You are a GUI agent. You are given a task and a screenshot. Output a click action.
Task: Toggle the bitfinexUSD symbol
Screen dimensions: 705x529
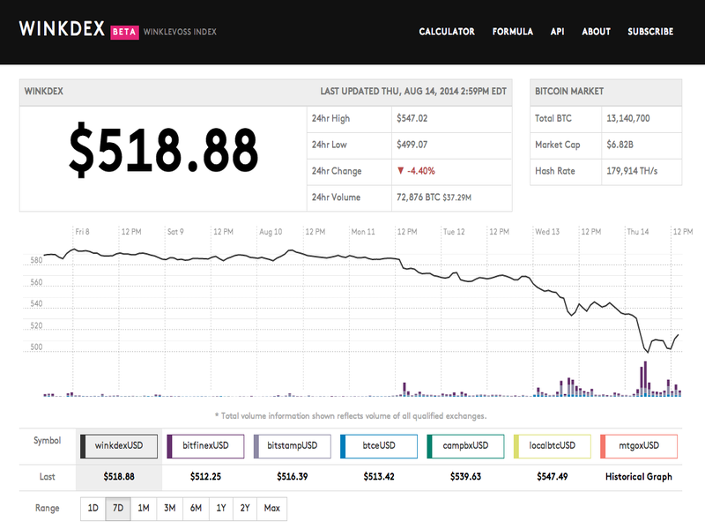click(x=205, y=446)
